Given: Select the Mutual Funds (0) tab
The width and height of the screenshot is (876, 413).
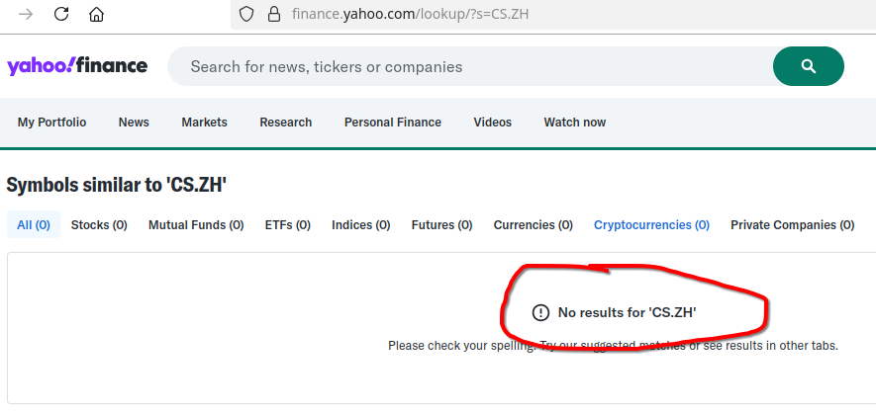Looking at the screenshot, I should click(x=196, y=225).
